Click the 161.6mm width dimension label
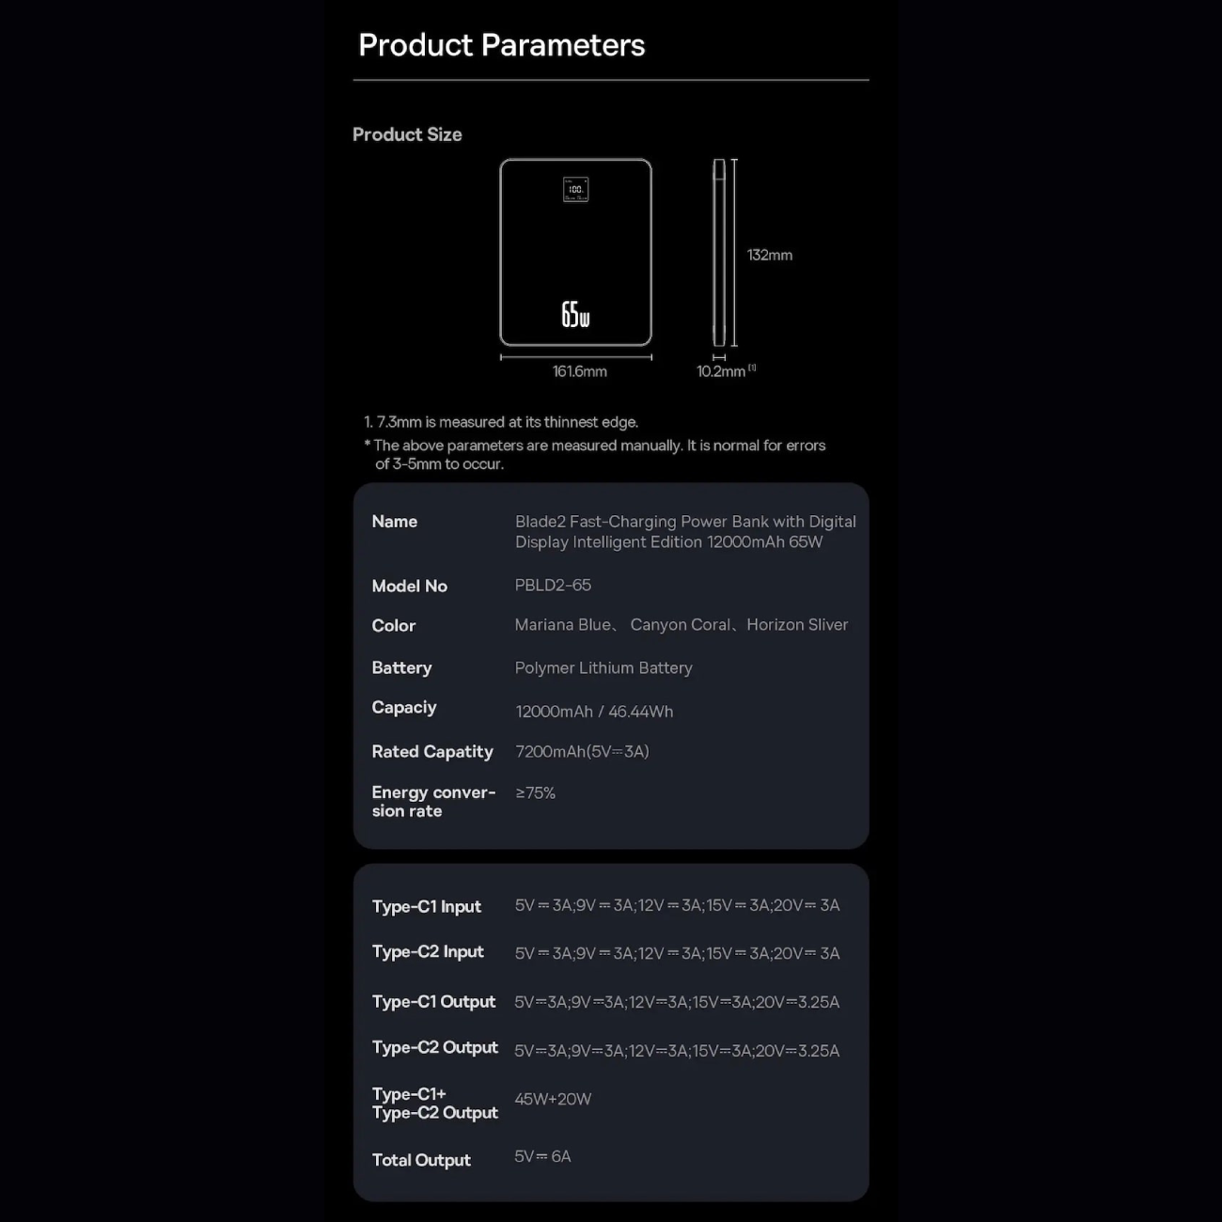This screenshot has height=1222, width=1222. click(x=579, y=371)
